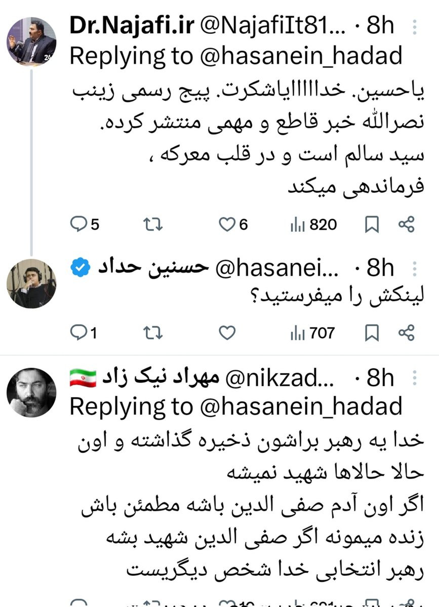
Task: Reply to حسنین حداد's tweet
Action: (x=83, y=333)
